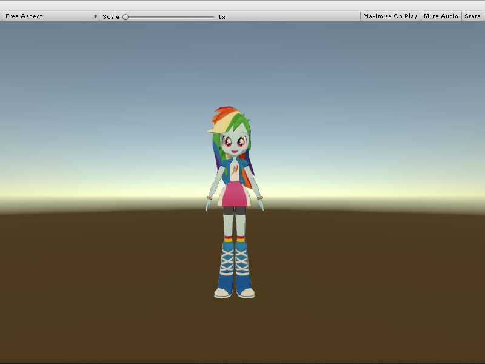This screenshot has height=364, width=485.
Task: Click the character's pink skirt
Action: point(234,195)
